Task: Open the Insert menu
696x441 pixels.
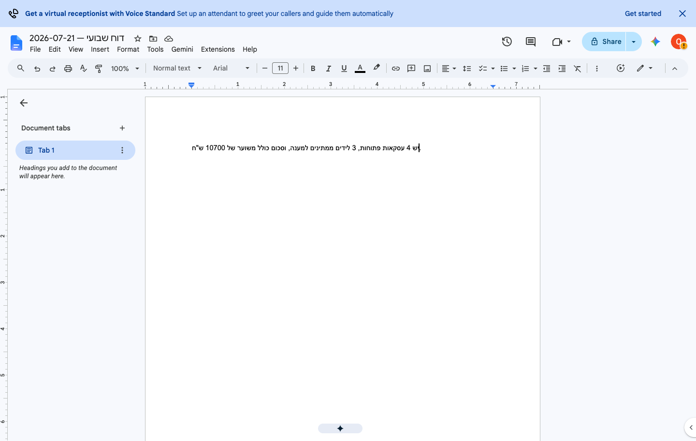Action: pos(100,49)
